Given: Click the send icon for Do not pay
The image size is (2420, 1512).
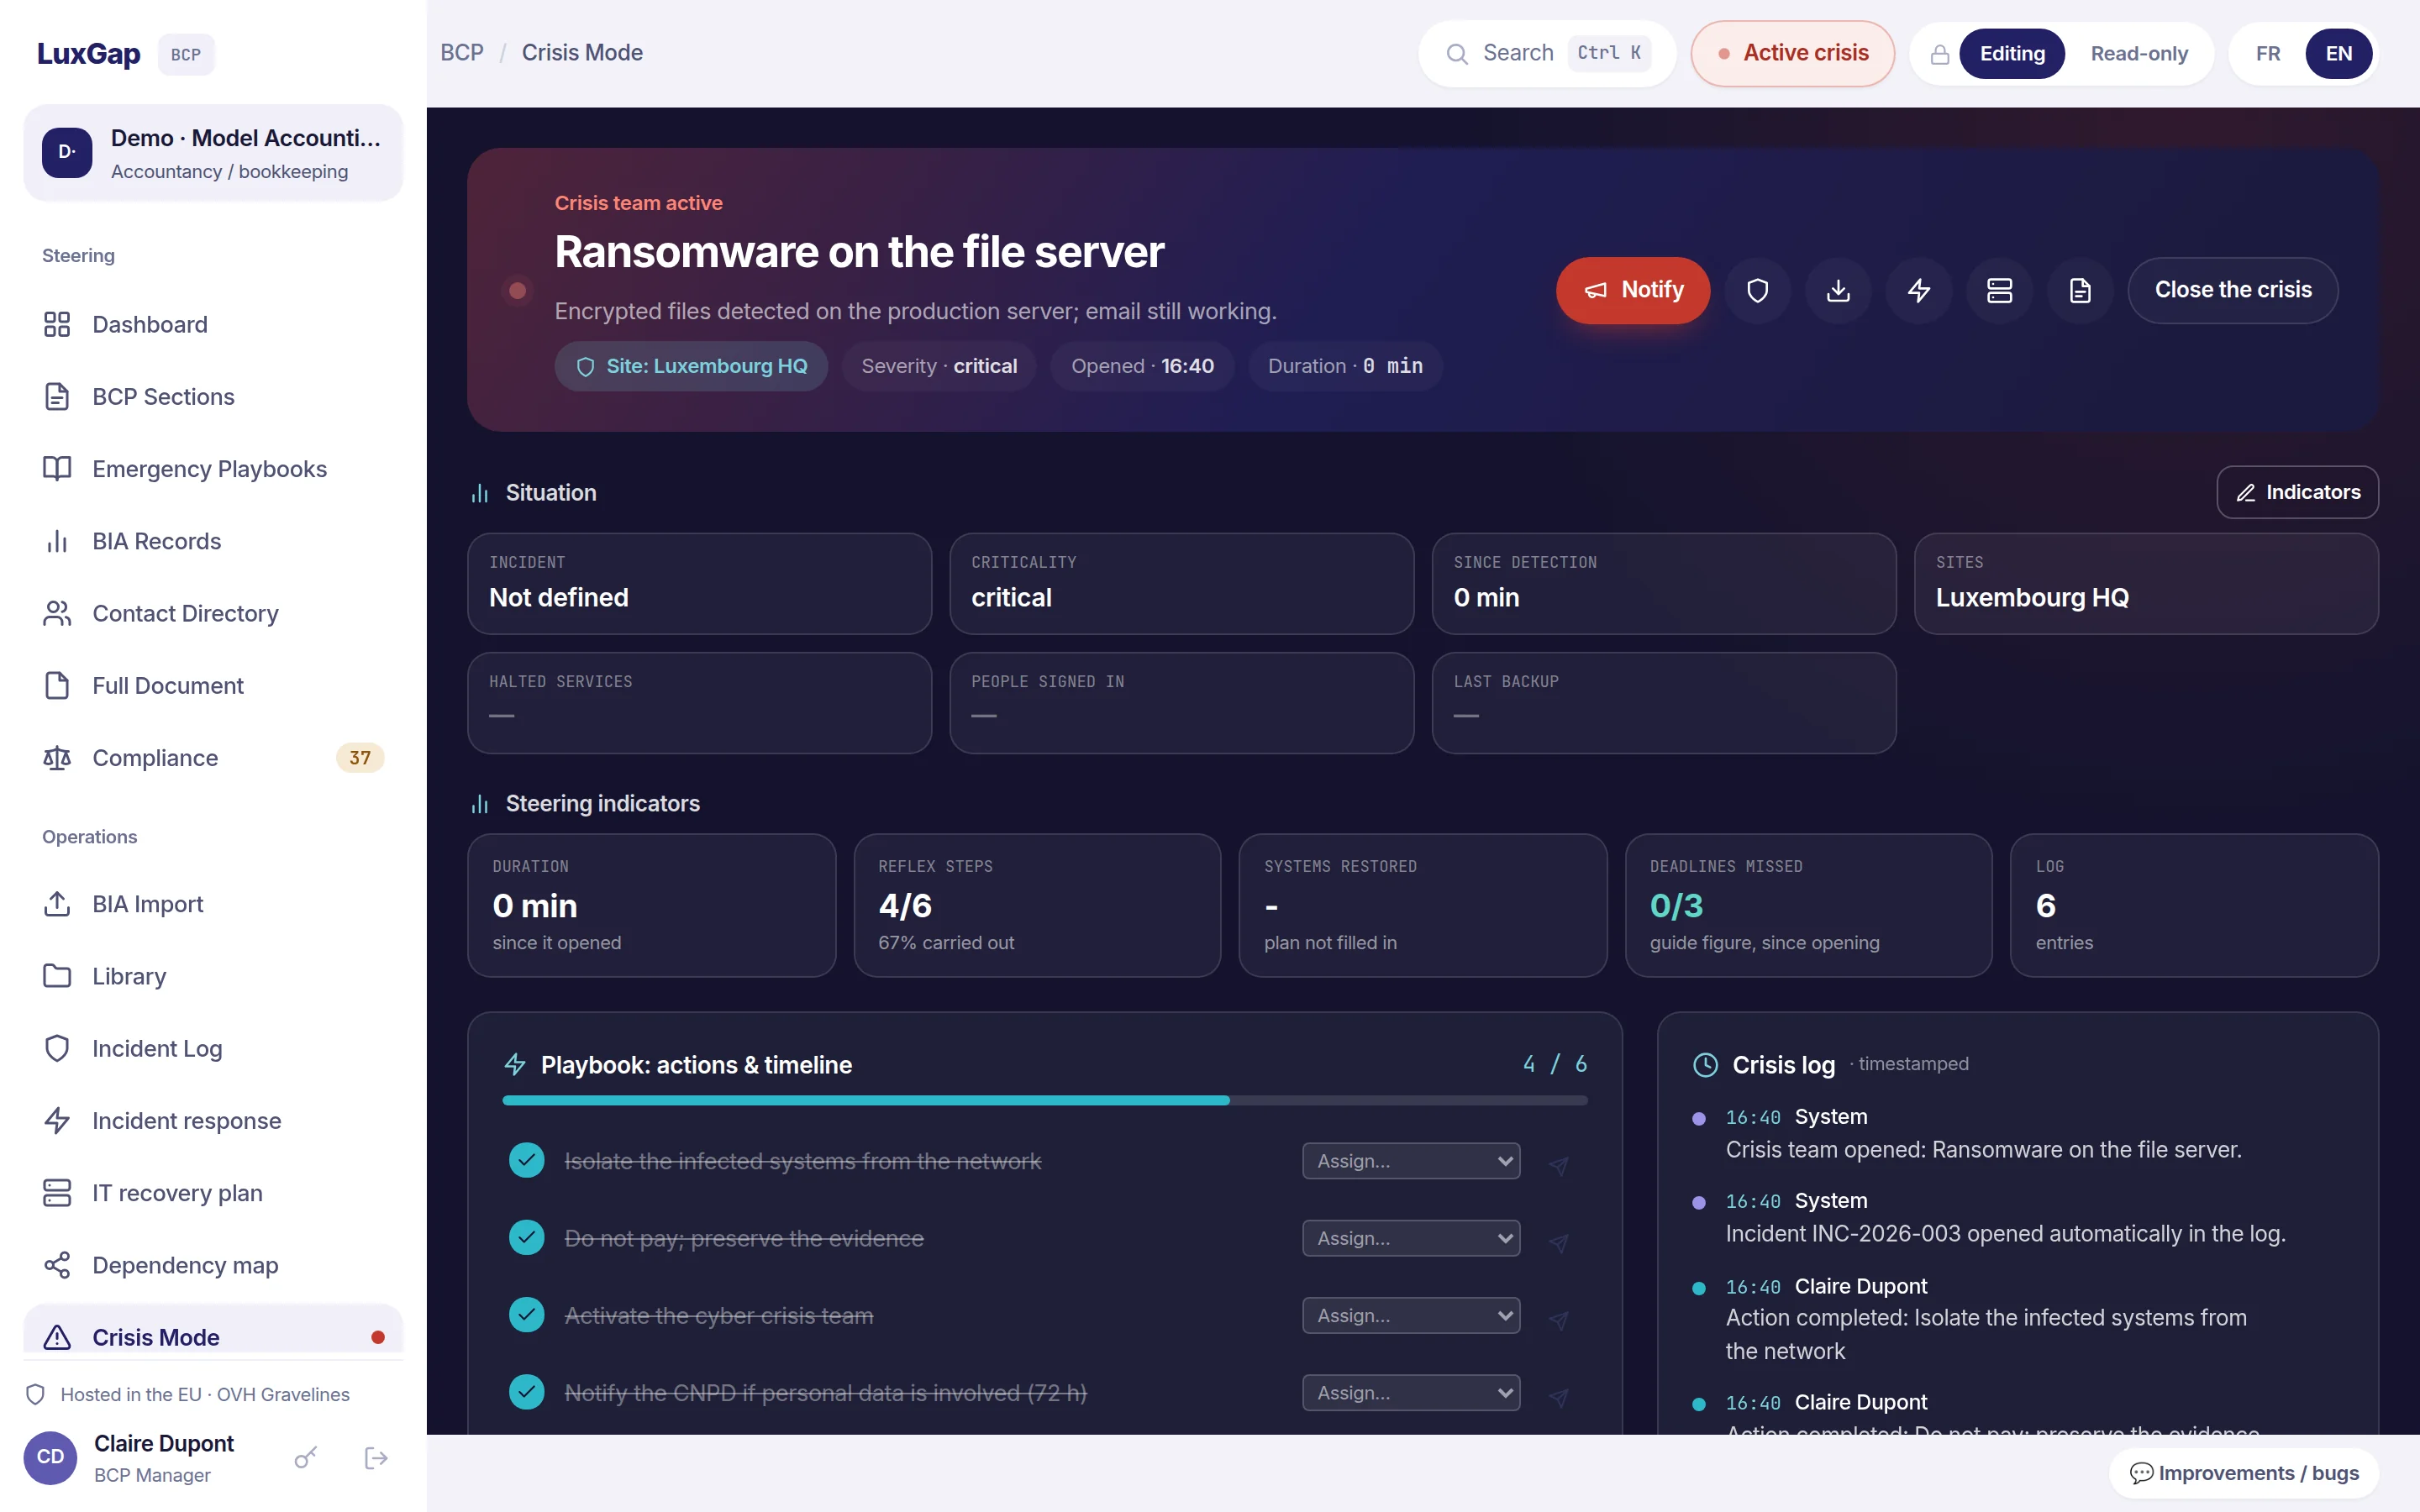Looking at the screenshot, I should 1558,1242.
